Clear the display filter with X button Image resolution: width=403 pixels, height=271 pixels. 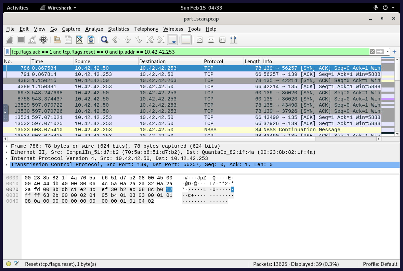pyautogui.click(x=372, y=52)
